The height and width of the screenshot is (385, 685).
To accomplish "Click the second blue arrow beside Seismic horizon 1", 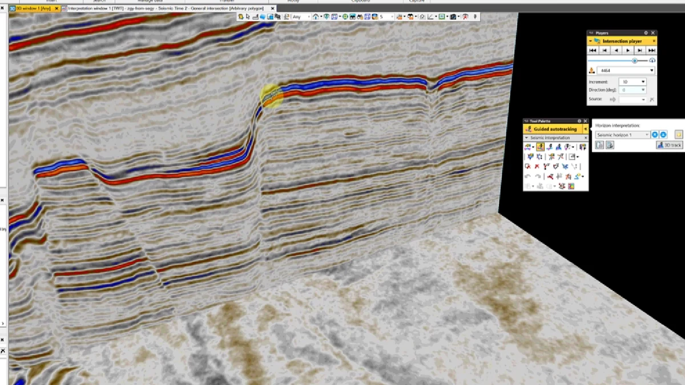I will point(663,135).
